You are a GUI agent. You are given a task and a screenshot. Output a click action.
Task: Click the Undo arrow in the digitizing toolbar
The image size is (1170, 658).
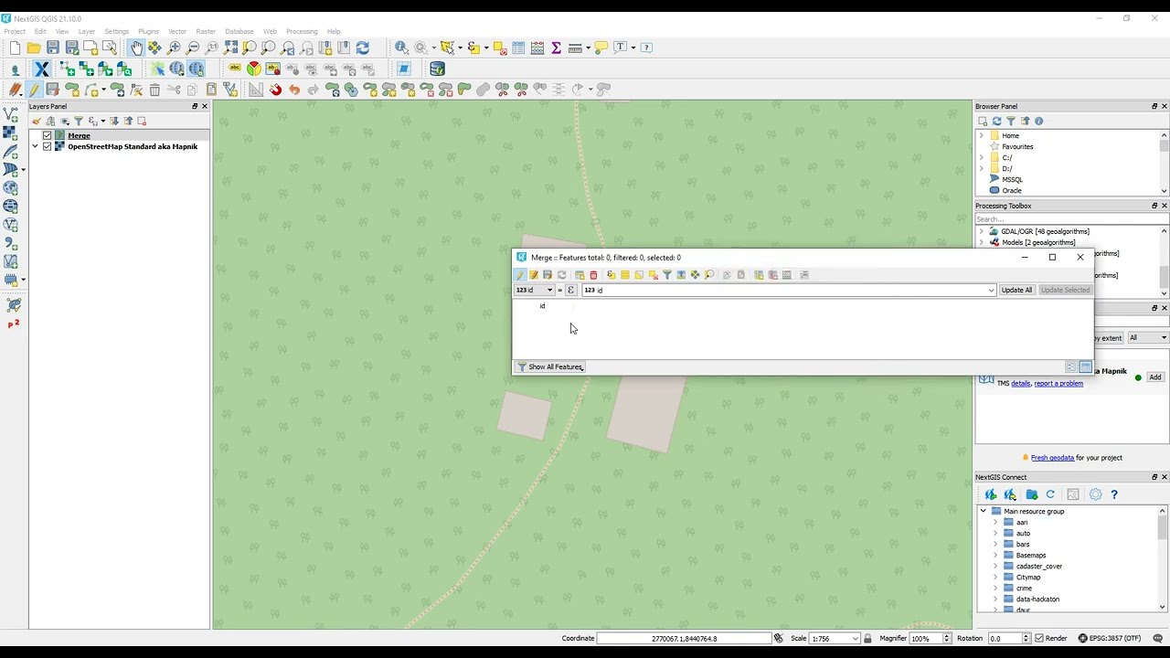(294, 90)
